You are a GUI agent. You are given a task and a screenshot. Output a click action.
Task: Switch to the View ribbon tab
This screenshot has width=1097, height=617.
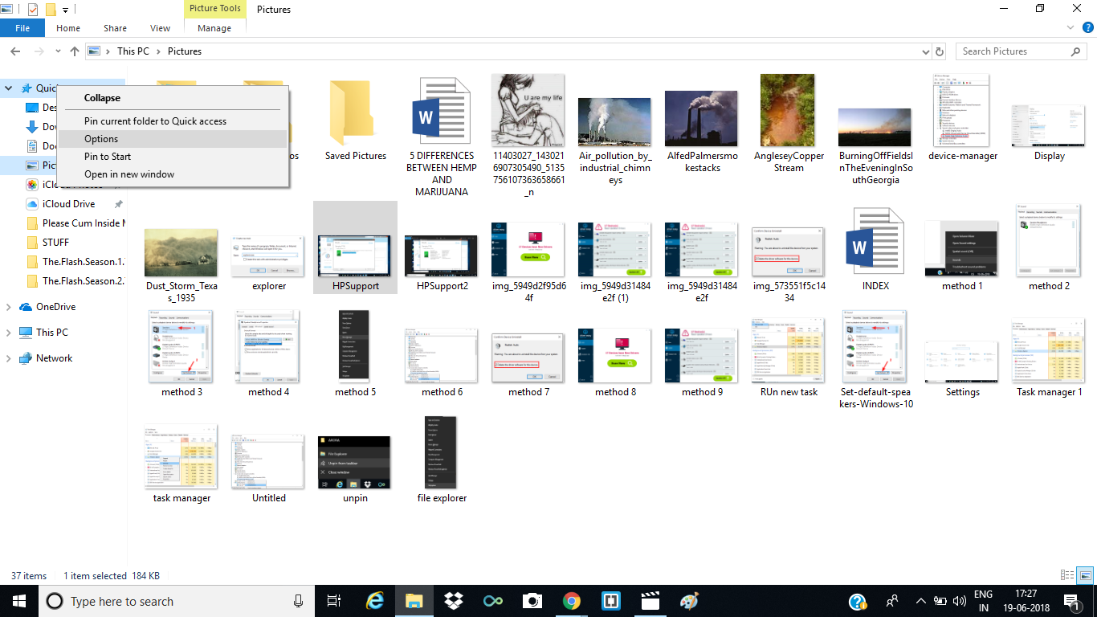click(159, 27)
